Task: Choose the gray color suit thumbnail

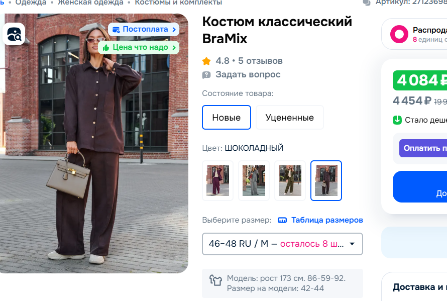Action: pos(254,180)
